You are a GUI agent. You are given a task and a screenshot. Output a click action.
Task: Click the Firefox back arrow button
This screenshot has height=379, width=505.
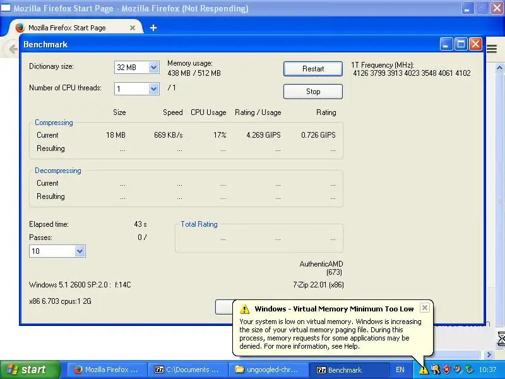(x=13, y=49)
